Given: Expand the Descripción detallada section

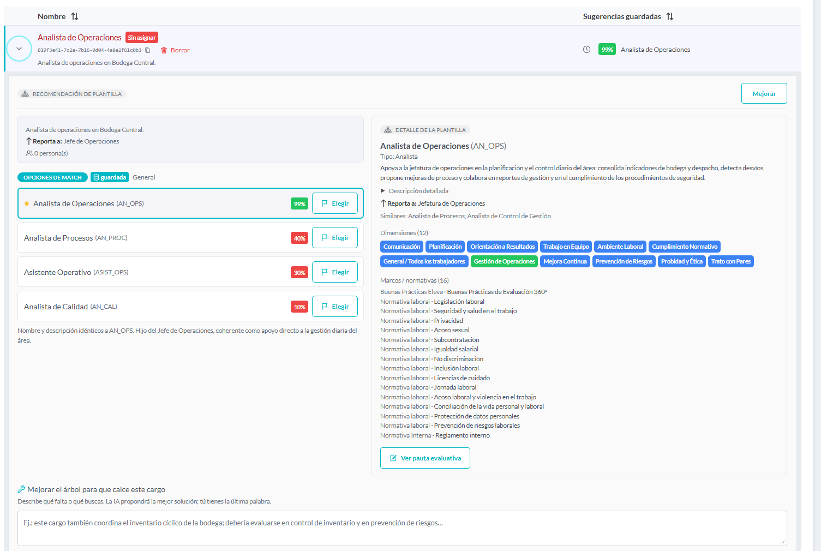Looking at the screenshot, I should 415,191.
